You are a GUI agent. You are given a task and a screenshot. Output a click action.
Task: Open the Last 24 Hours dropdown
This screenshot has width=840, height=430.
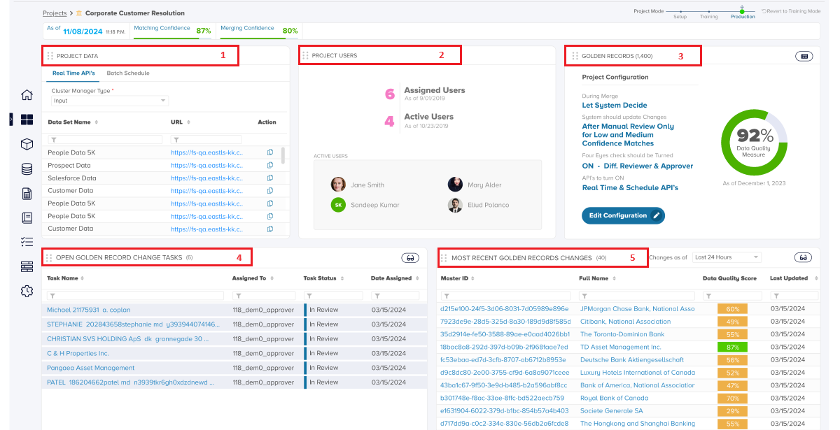pos(726,257)
